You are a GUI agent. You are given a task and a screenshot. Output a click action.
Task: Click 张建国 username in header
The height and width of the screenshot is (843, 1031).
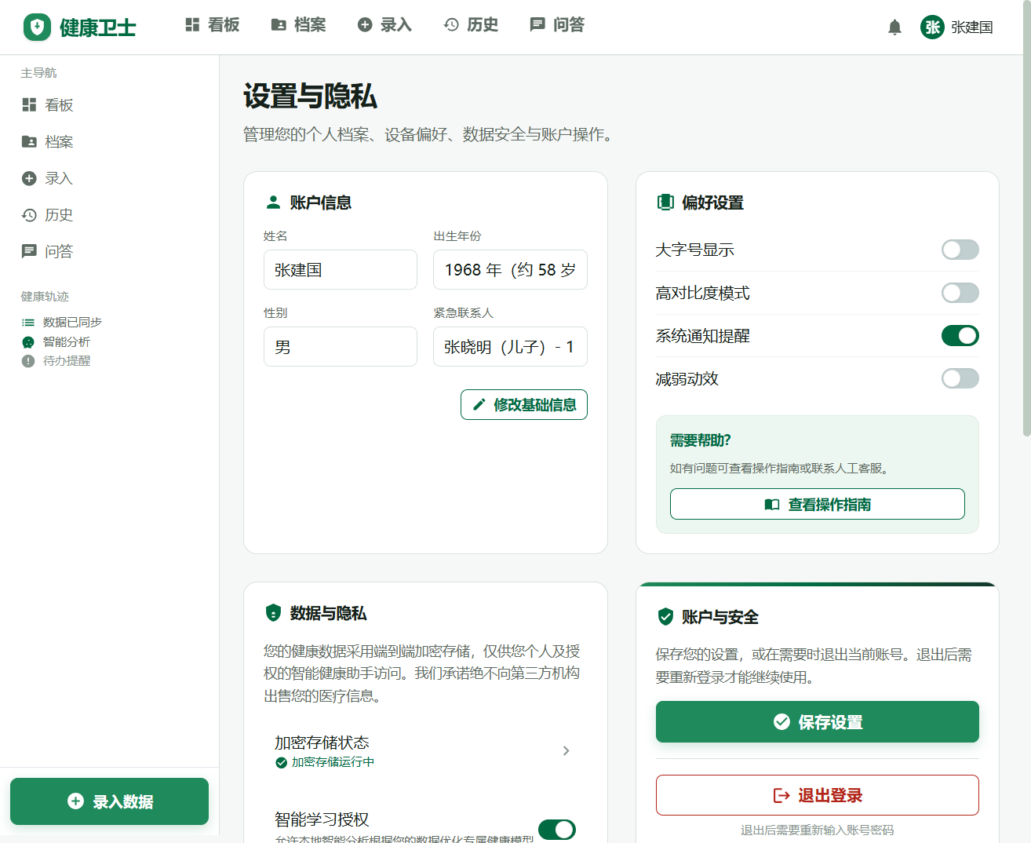[x=972, y=27]
